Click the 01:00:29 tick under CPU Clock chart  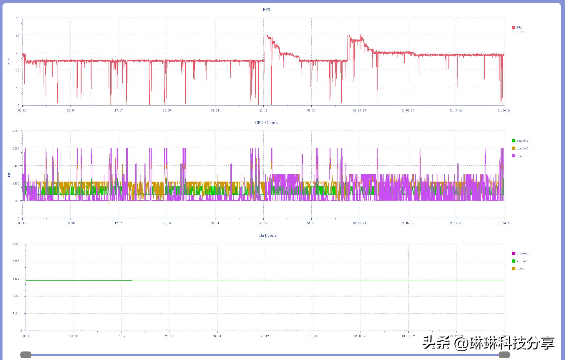(359, 223)
